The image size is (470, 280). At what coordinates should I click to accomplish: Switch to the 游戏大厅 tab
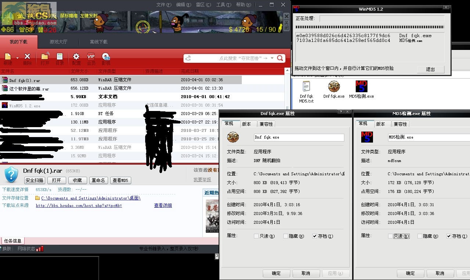pyautogui.click(x=58, y=42)
